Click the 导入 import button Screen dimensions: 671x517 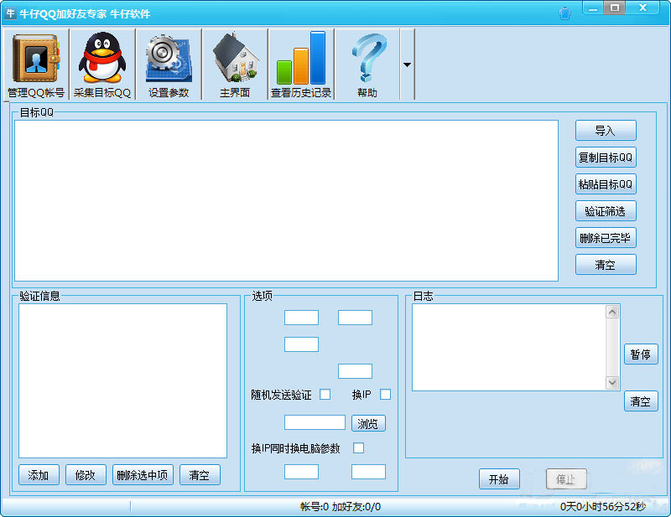tap(606, 130)
